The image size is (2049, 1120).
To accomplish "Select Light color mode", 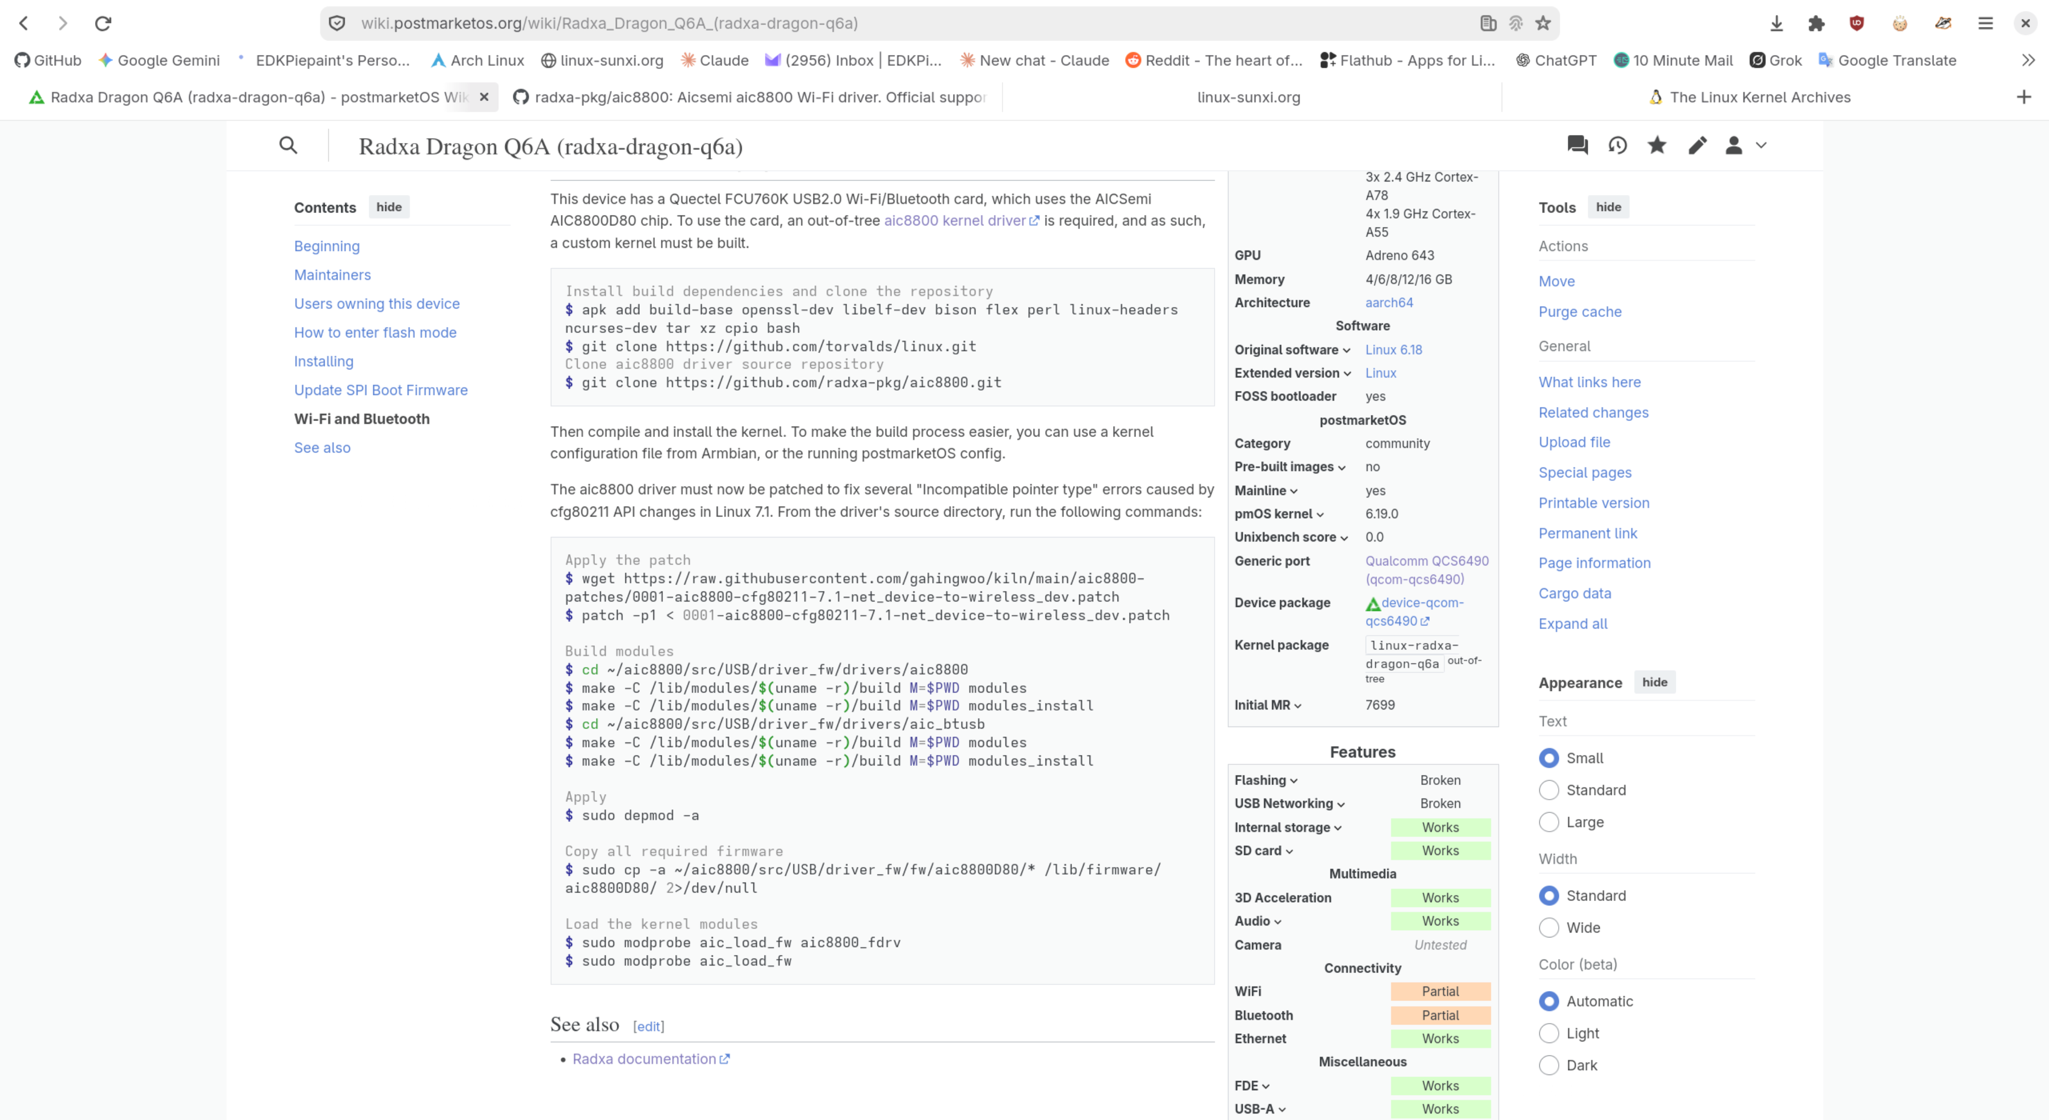I will tap(1549, 1033).
